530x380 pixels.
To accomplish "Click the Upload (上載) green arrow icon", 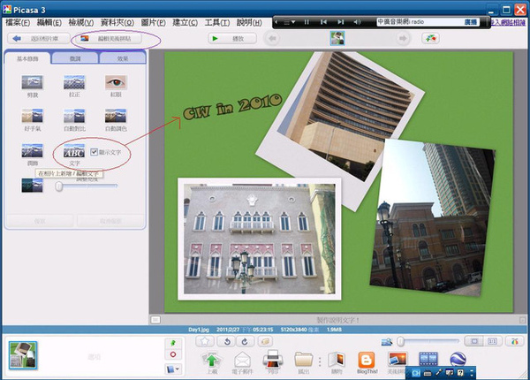I will (212, 360).
